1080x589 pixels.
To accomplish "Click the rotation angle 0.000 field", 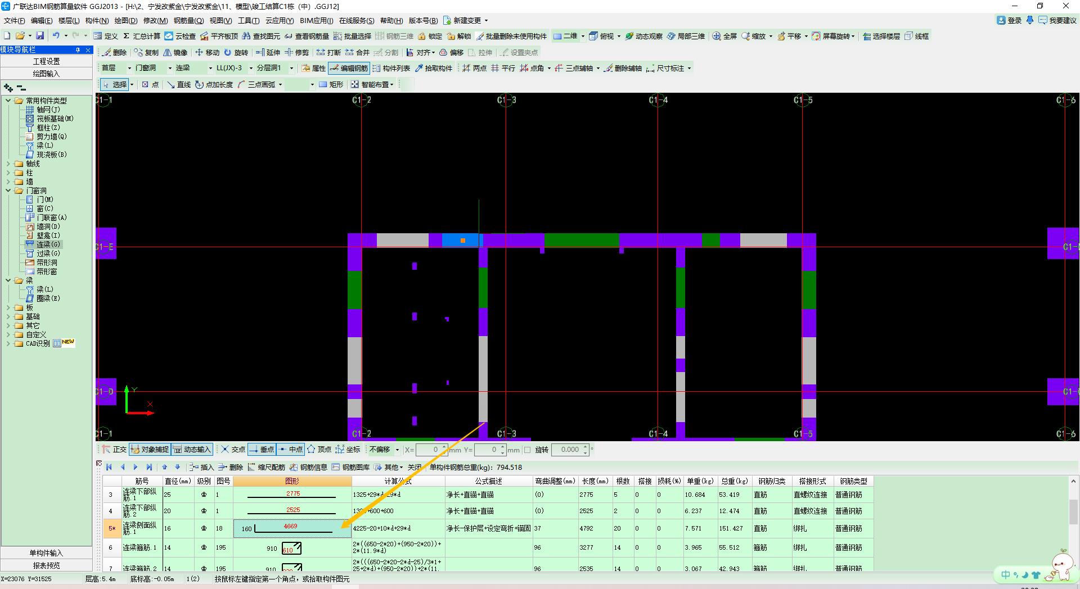I will click(x=567, y=450).
